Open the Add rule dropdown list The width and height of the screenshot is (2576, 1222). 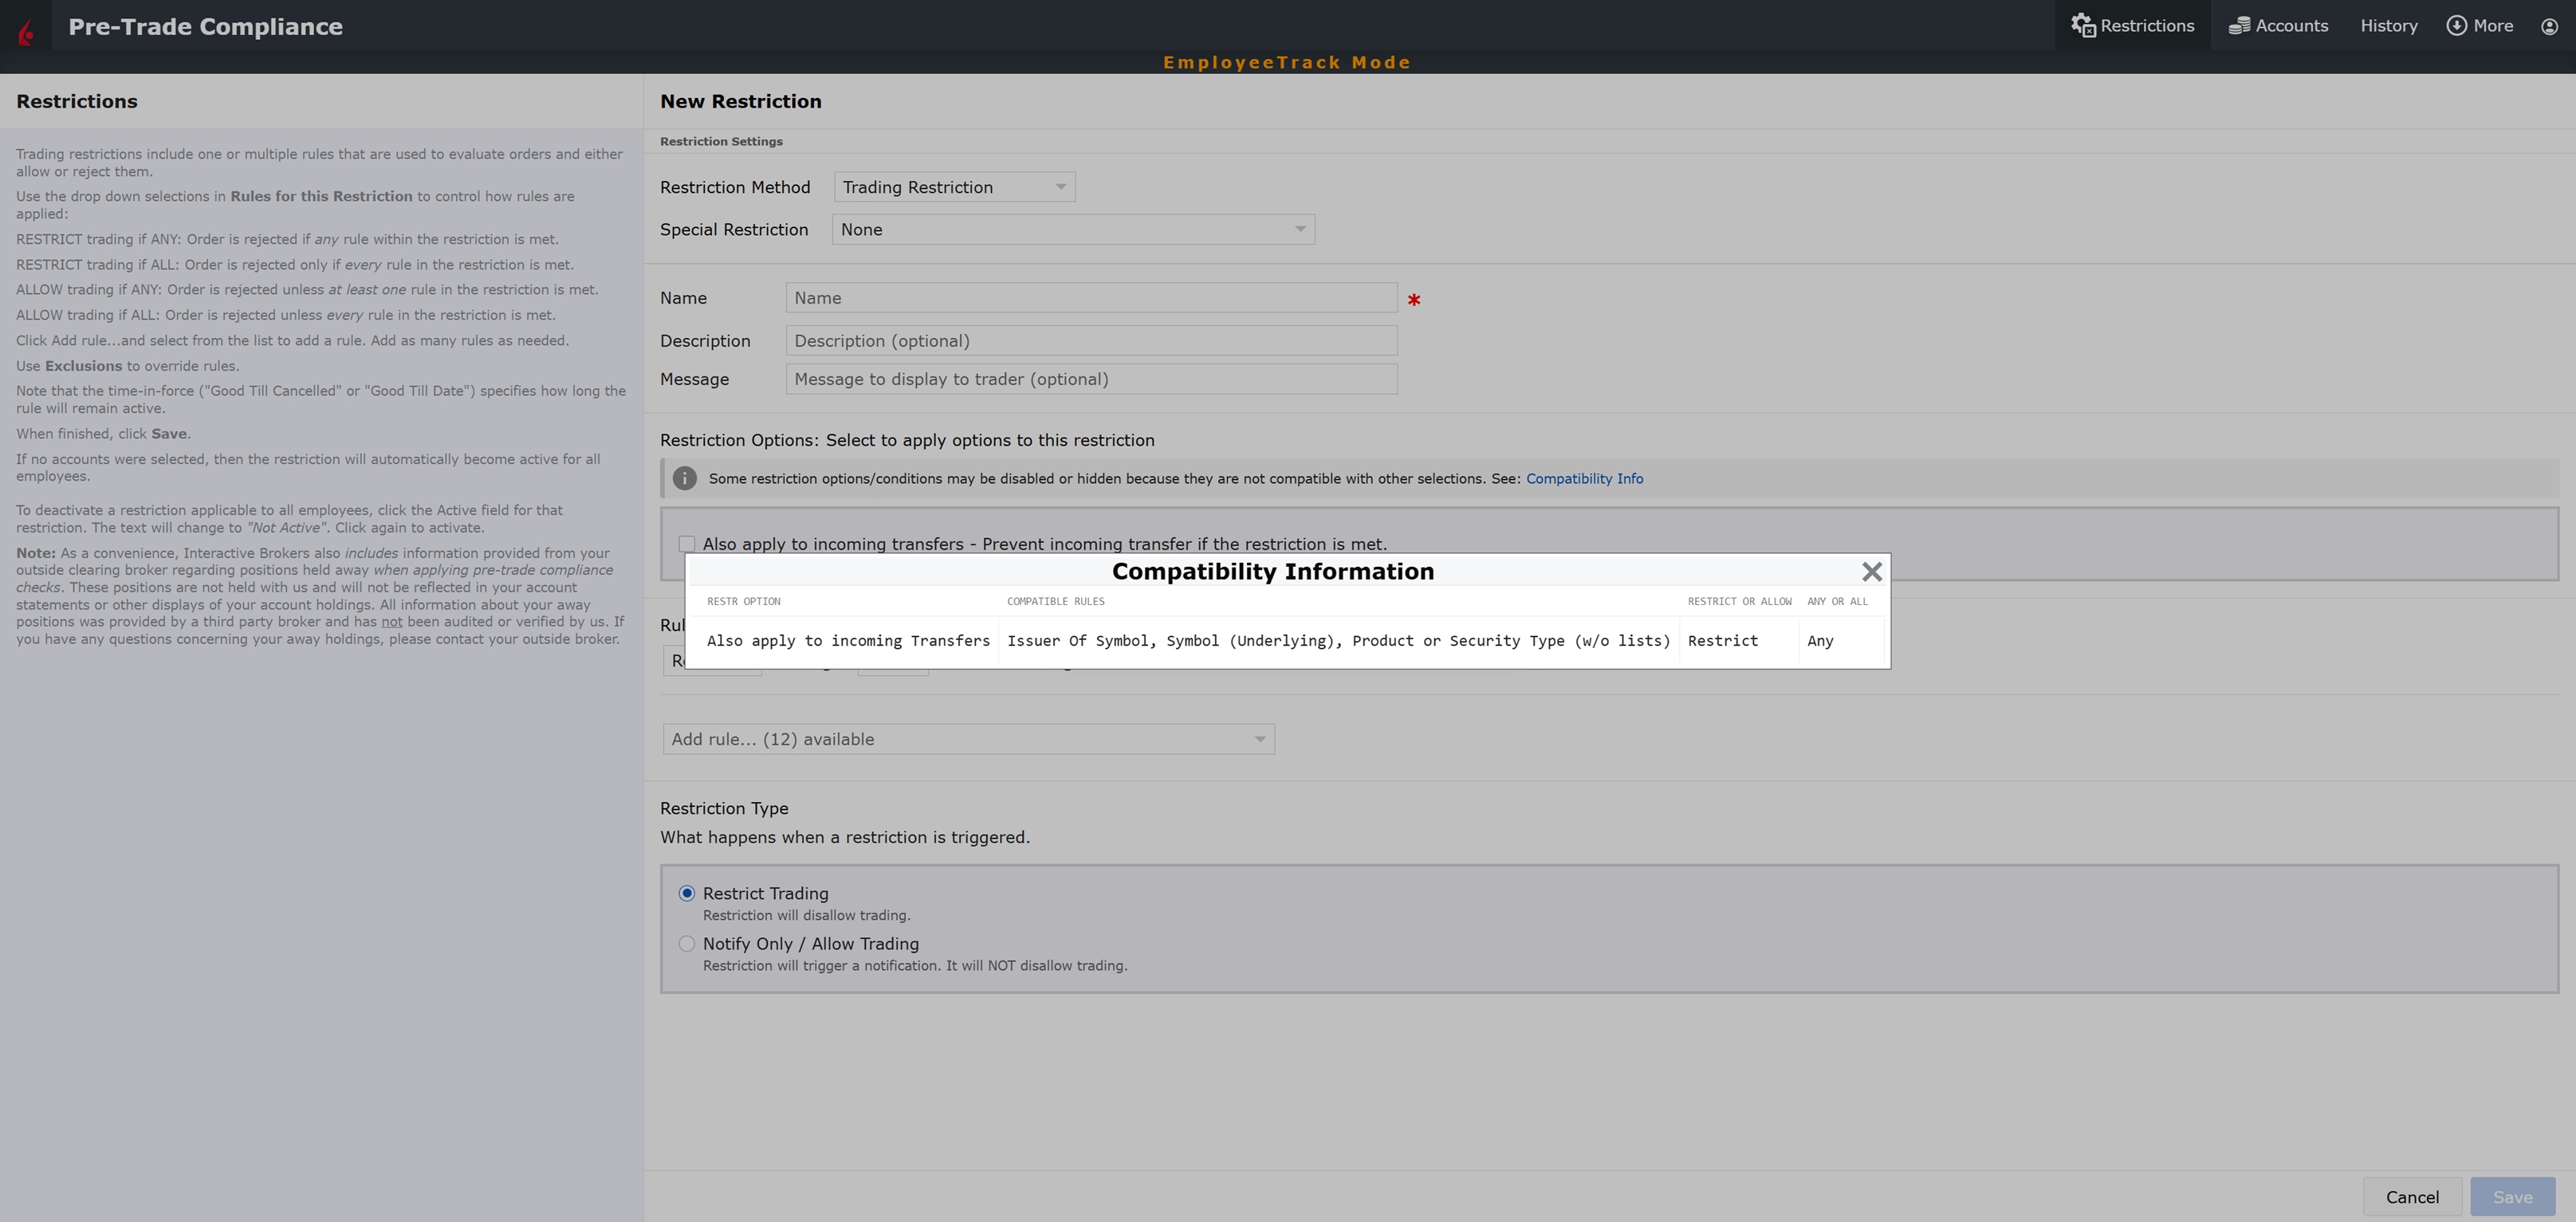tap(967, 739)
